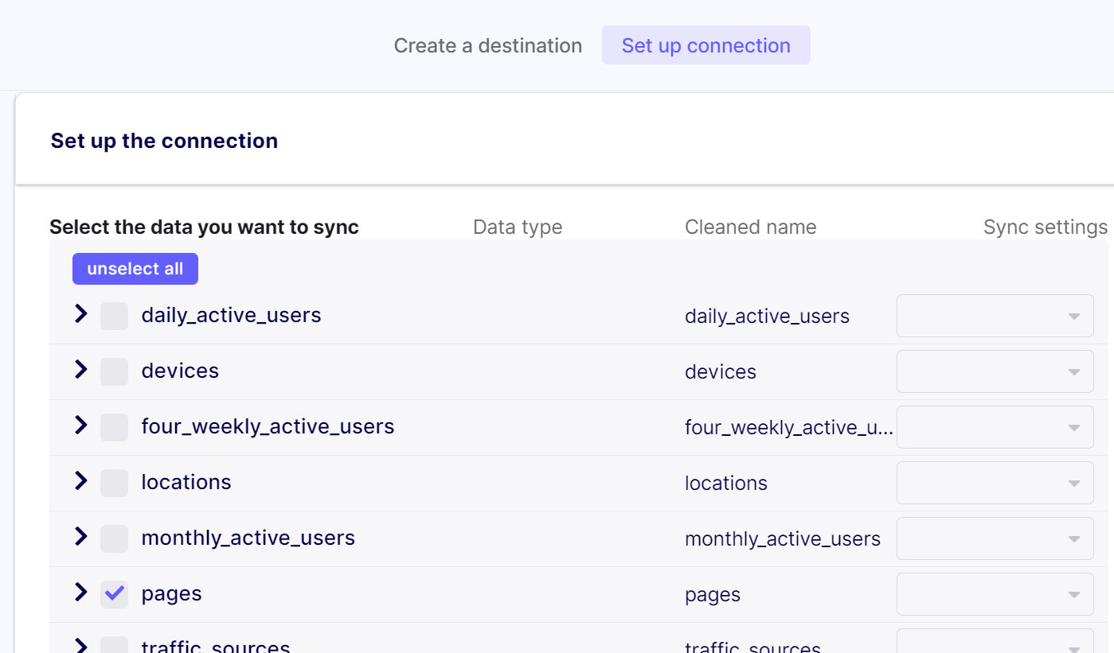Open sync settings dropdown for devices
This screenshot has width=1114, height=653.
point(995,371)
